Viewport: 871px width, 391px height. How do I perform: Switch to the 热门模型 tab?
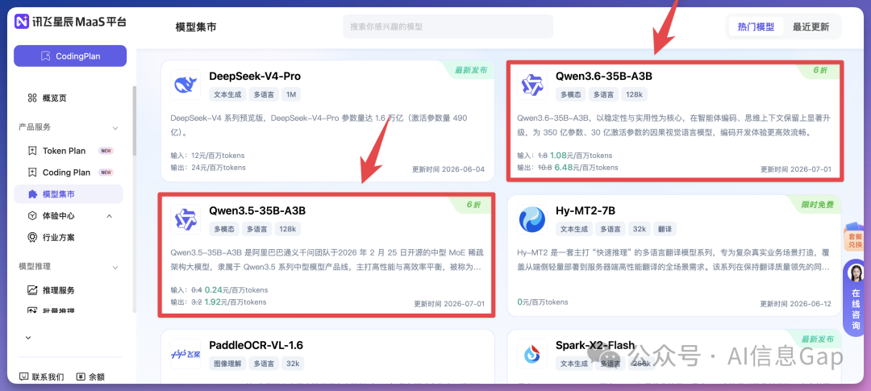click(x=756, y=27)
